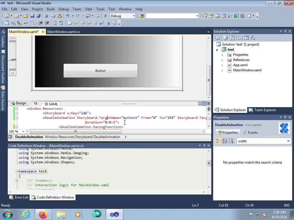Open the Document Outline side panel
The image size is (294, 220).
[x=3, y=67]
